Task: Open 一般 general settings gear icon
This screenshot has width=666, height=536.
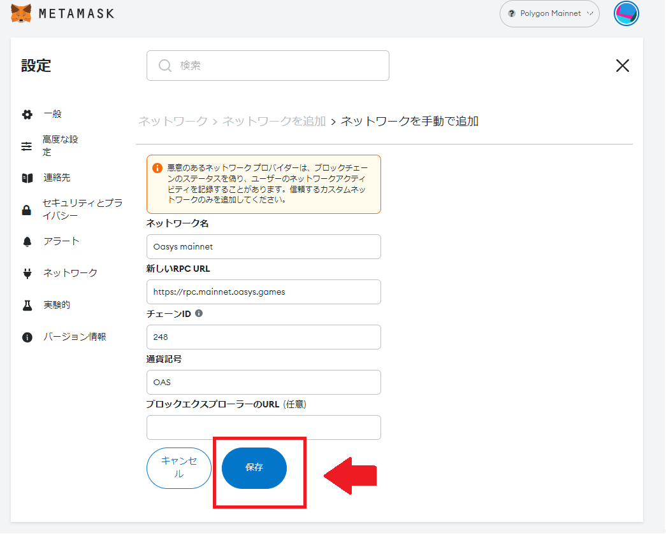Action: click(27, 114)
